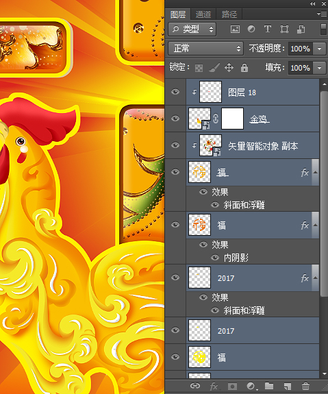Image resolution: width=328 pixels, height=394 pixels.
Task: Collapse effects of 2017 layer
Action: pos(316,278)
